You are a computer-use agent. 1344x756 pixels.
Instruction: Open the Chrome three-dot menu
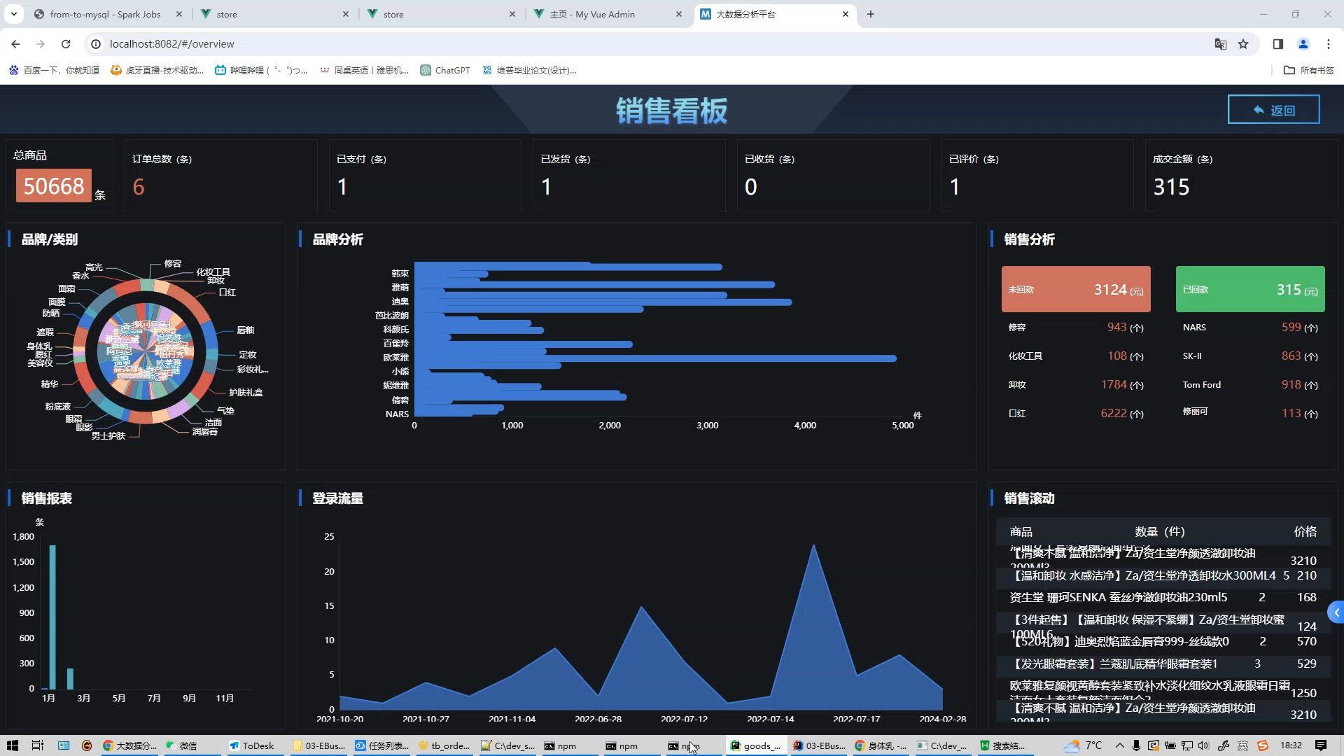(x=1329, y=43)
